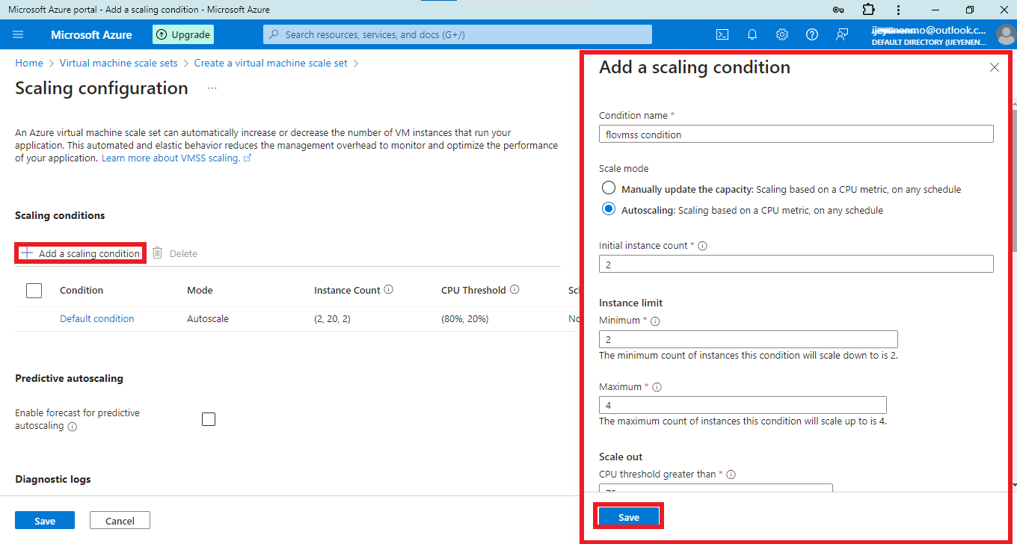Click the info icon beside Instance Count column
The image size is (1017, 544).
pos(388,290)
